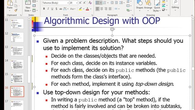Toggle bold formatting
Image resolution: width=195 pixels, height=110 pixels.
[x=44, y=9]
